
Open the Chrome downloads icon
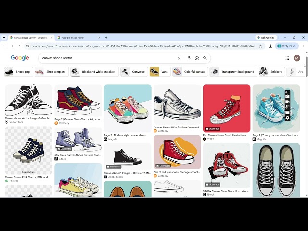click(x=270, y=46)
